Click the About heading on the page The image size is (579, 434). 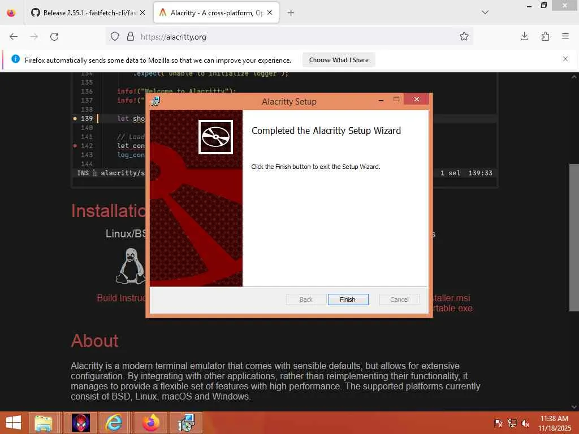click(95, 341)
